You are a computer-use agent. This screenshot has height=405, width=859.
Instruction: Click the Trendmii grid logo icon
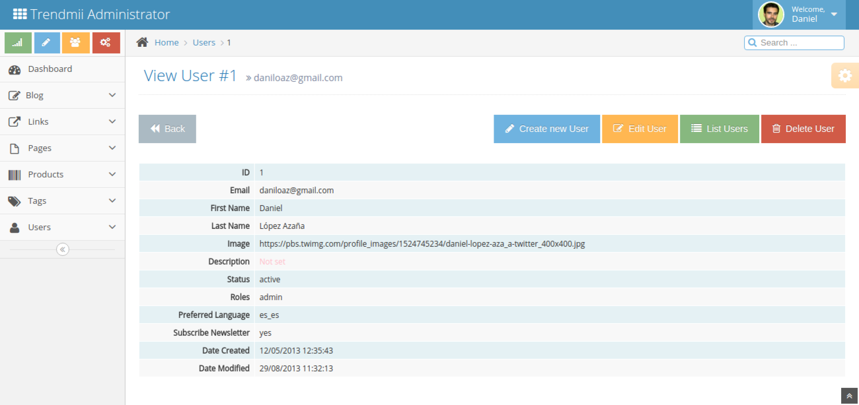(20, 15)
